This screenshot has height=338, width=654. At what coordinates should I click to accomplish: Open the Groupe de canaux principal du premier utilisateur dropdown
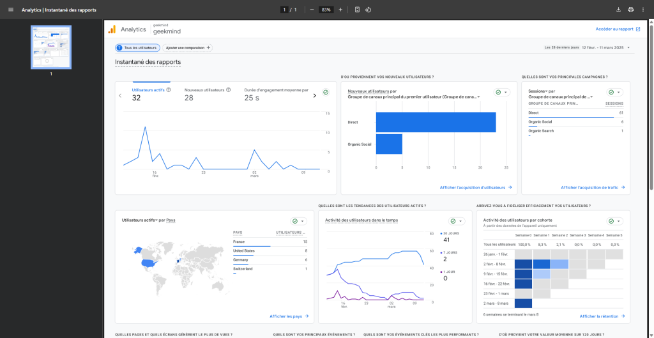click(414, 97)
